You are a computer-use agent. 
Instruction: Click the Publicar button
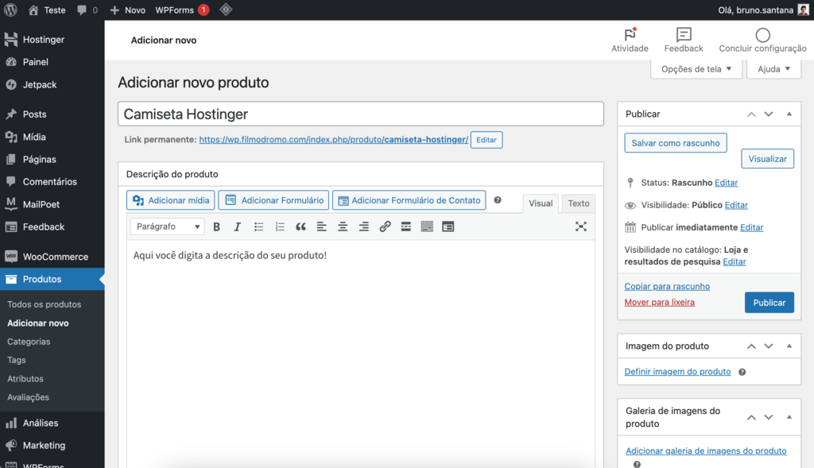point(769,302)
